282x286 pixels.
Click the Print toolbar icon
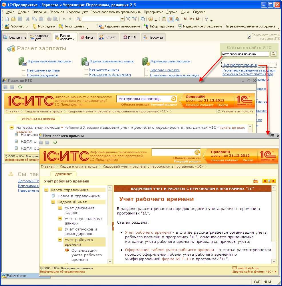pyautogui.click(x=49, y=19)
